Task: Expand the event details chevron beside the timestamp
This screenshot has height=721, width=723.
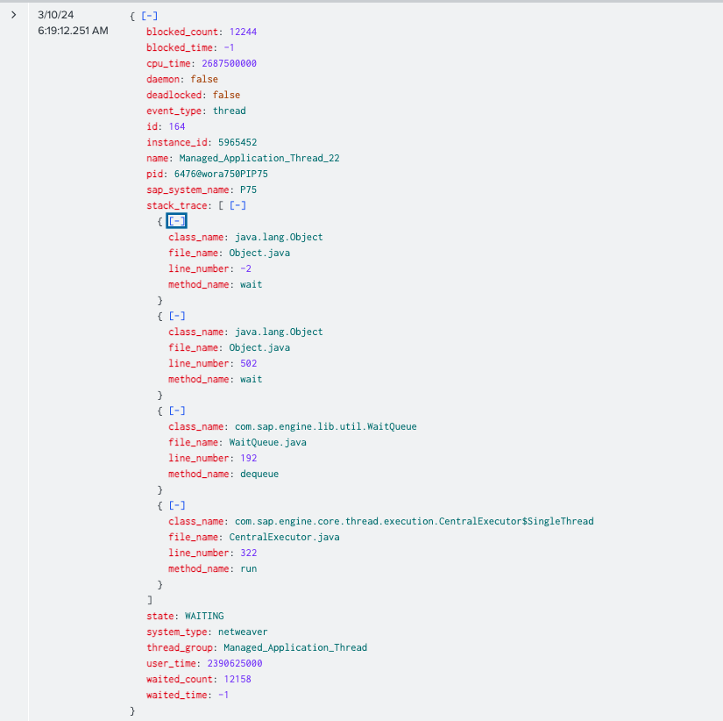Action: click(13, 15)
